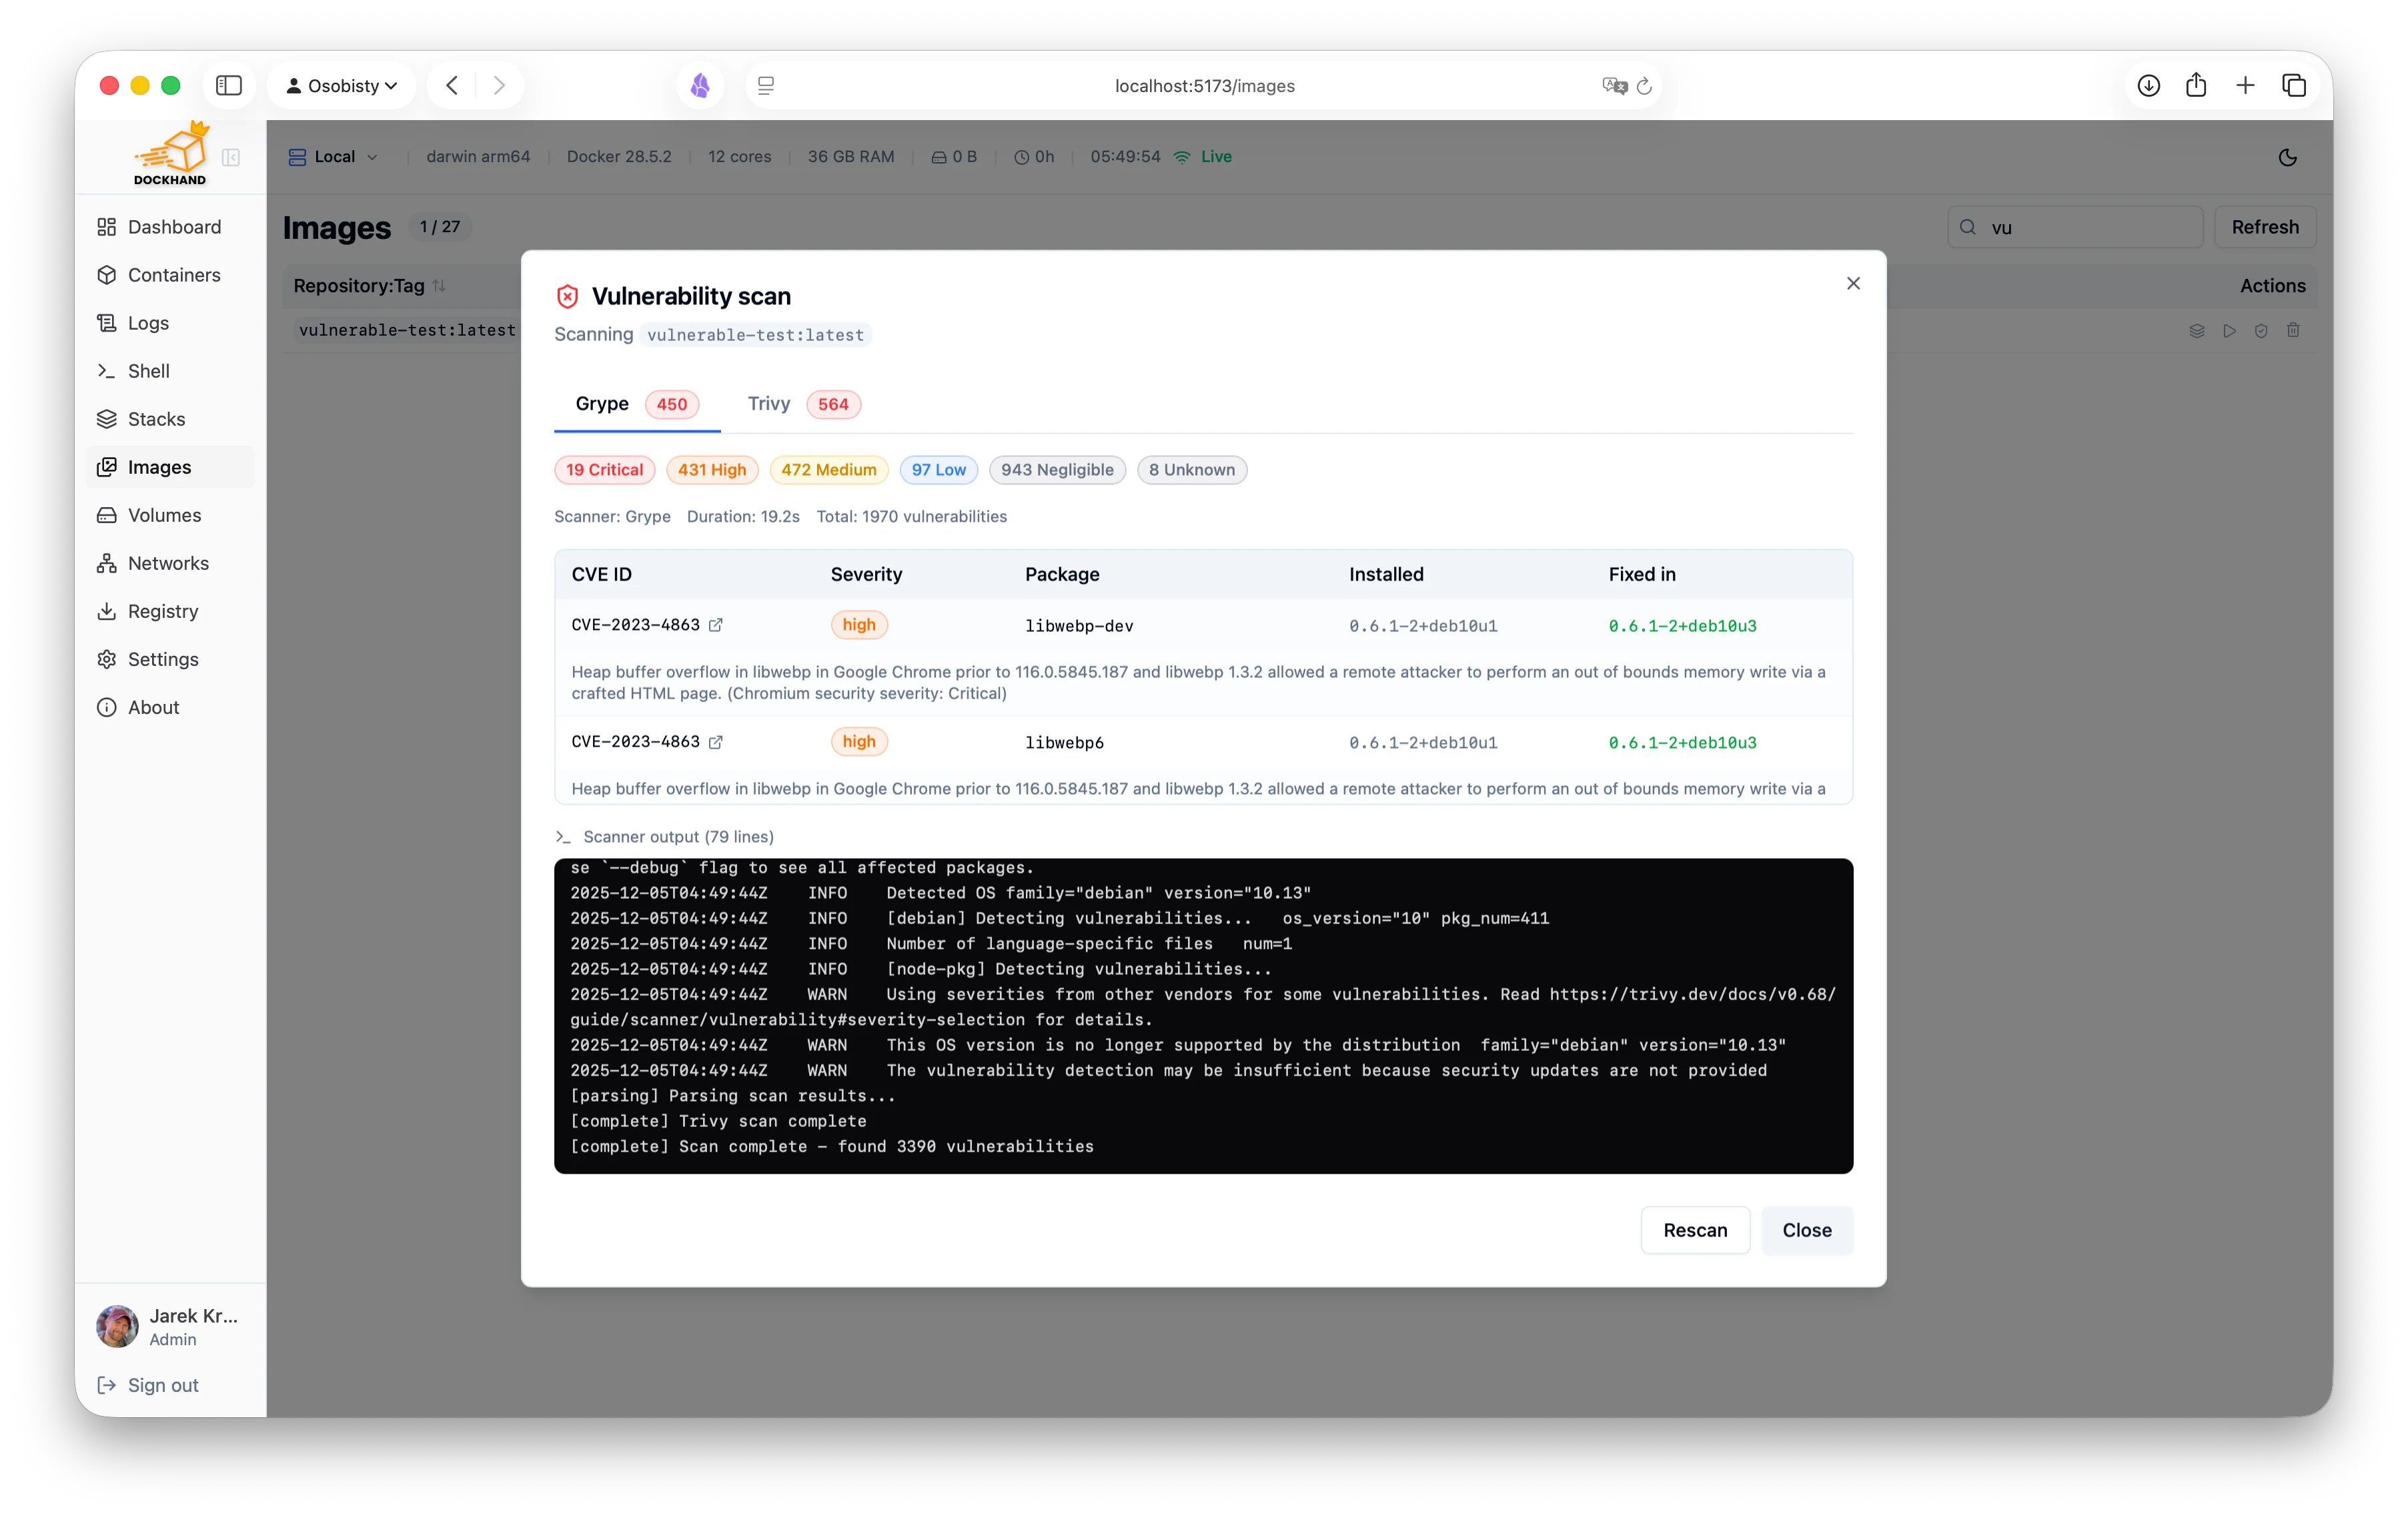Select the Grype results tab
Viewport: 2408px width, 1516px height.
coord(603,404)
